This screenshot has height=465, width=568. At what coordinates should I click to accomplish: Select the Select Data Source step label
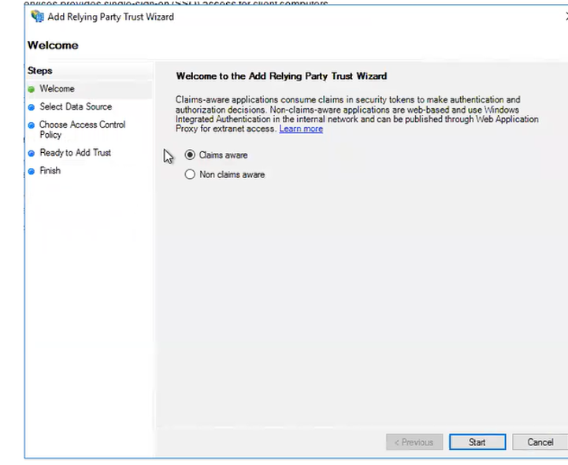click(76, 107)
